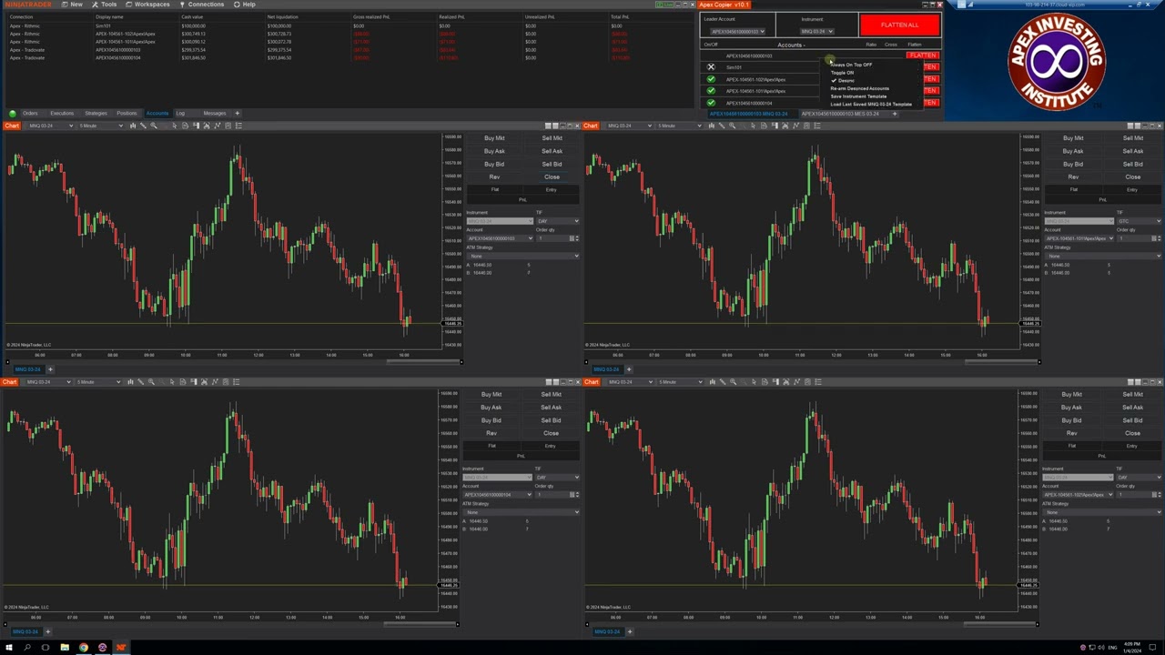1165x655 pixels.
Task: Open drawing tools pencil icon in top-left chart
Action: [143, 126]
